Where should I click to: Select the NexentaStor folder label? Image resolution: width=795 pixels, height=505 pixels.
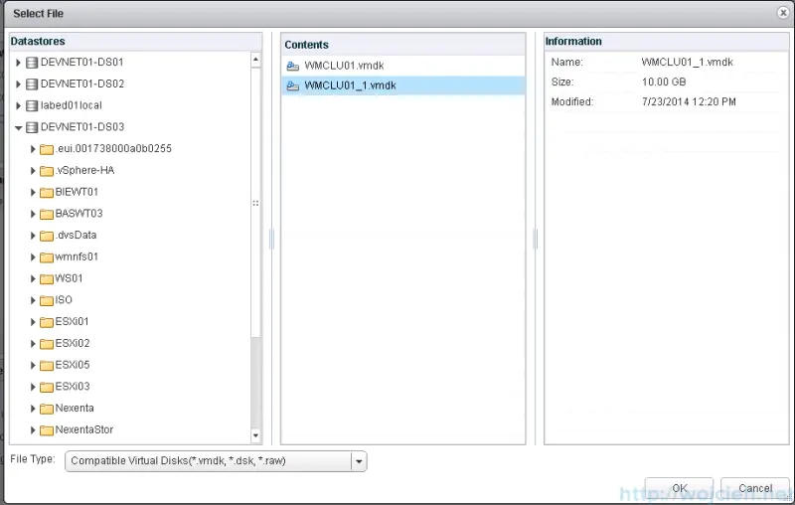(x=84, y=430)
